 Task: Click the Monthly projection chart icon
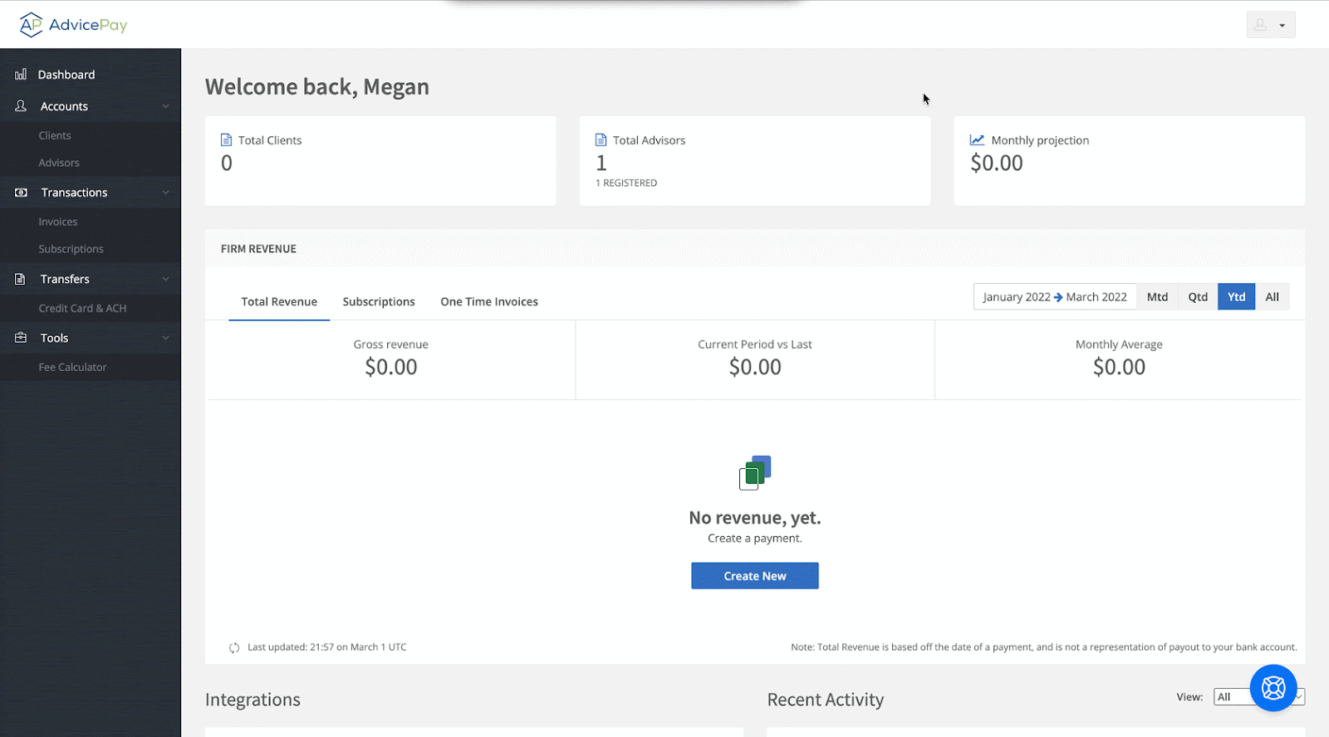pyautogui.click(x=977, y=140)
